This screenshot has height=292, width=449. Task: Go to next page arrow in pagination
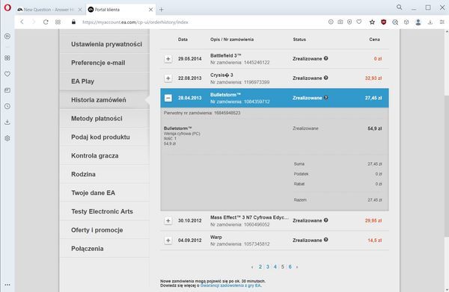click(297, 267)
